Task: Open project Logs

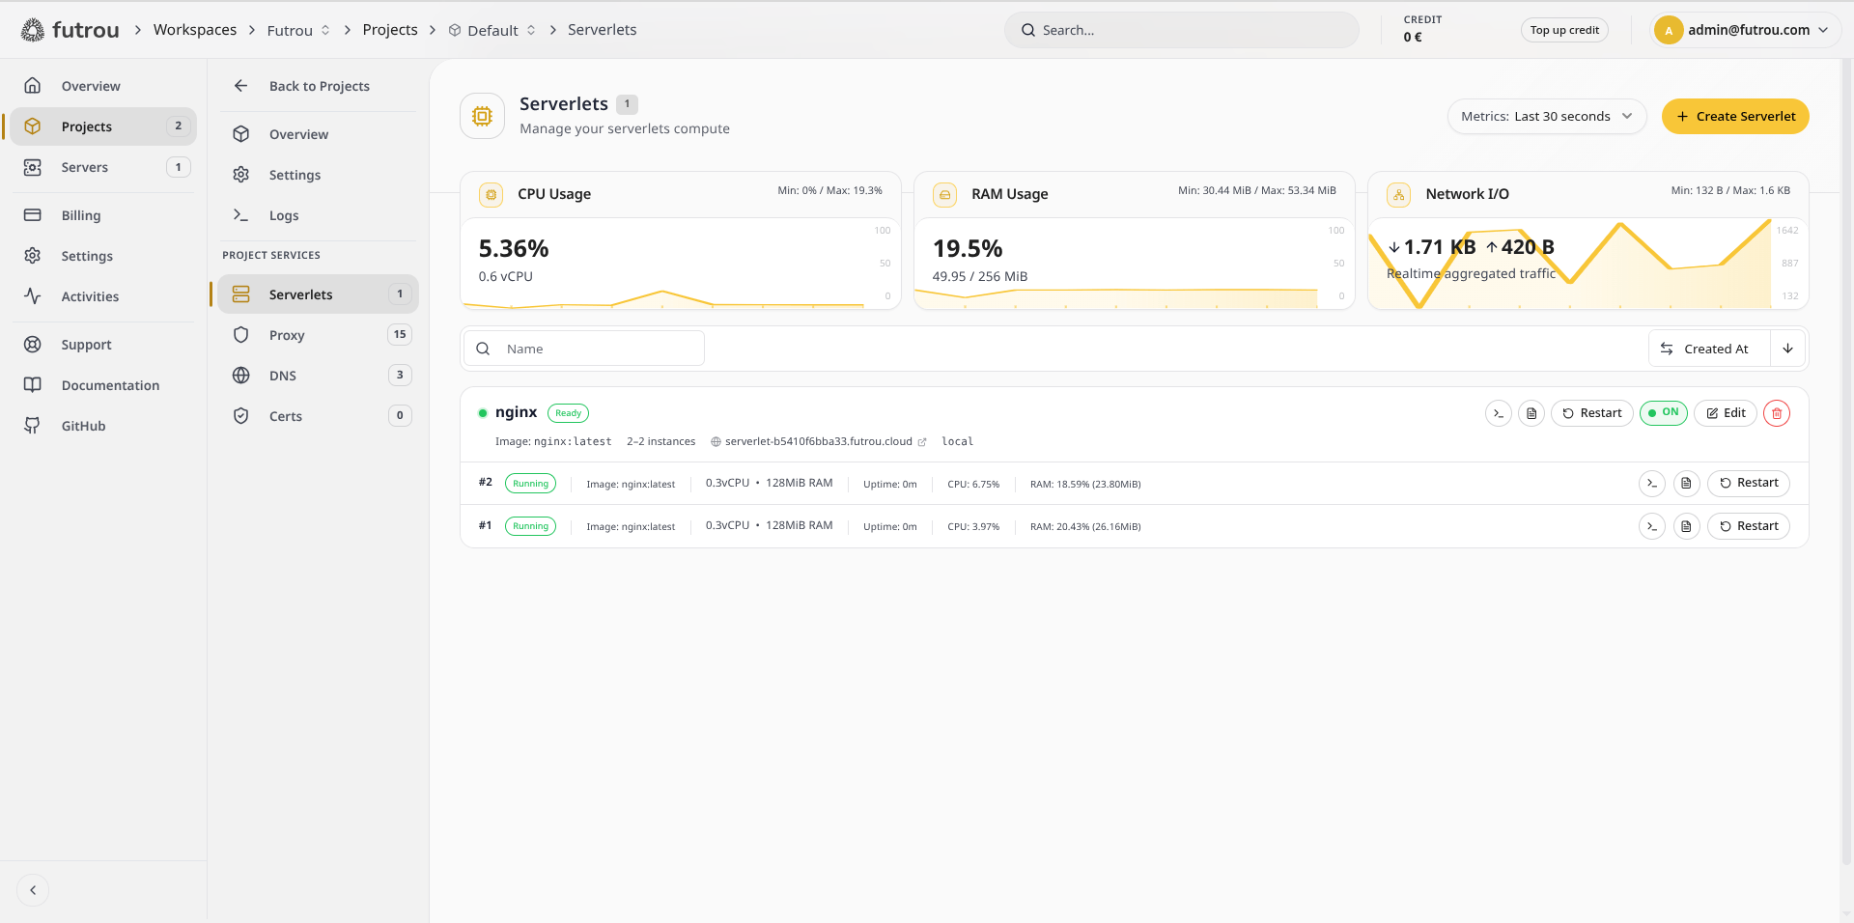Action: click(318, 215)
